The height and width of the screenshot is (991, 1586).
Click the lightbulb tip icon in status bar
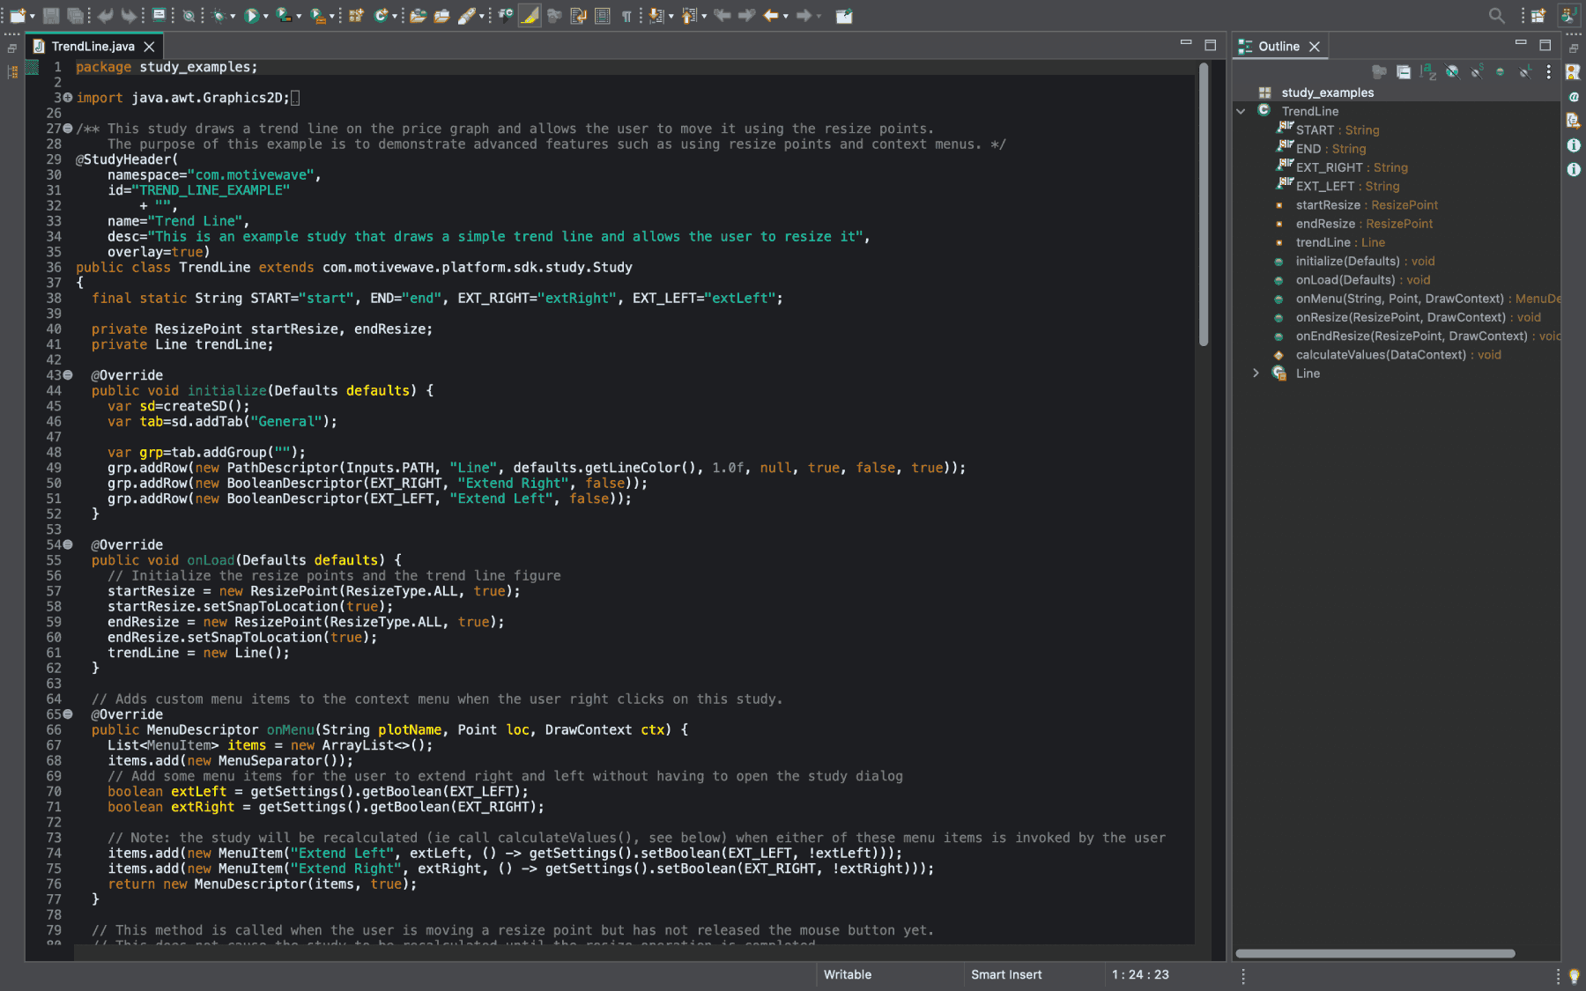click(1574, 975)
